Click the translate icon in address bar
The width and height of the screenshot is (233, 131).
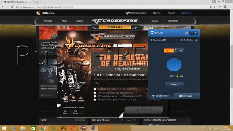tap(210, 7)
